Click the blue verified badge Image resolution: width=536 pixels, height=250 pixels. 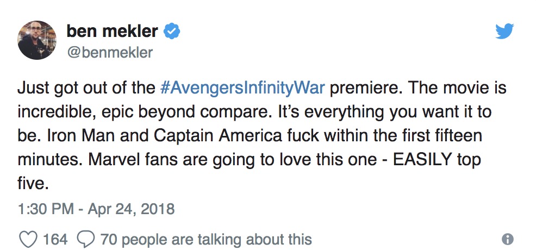tap(171, 32)
